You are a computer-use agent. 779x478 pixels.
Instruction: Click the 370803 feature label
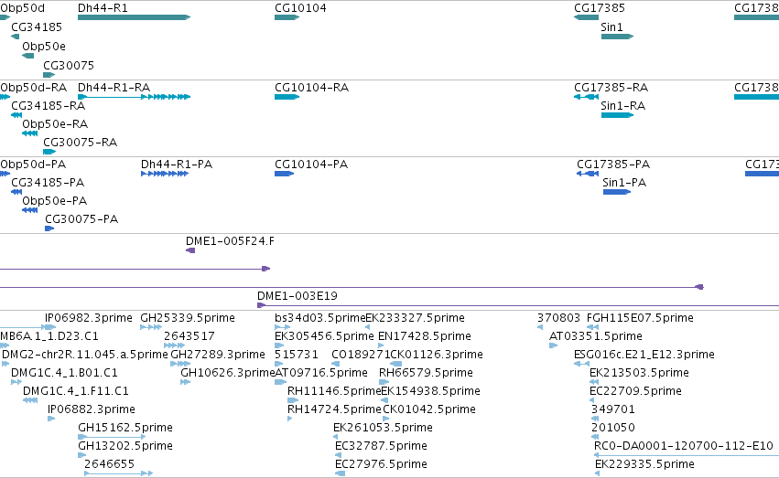[x=559, y=318]
